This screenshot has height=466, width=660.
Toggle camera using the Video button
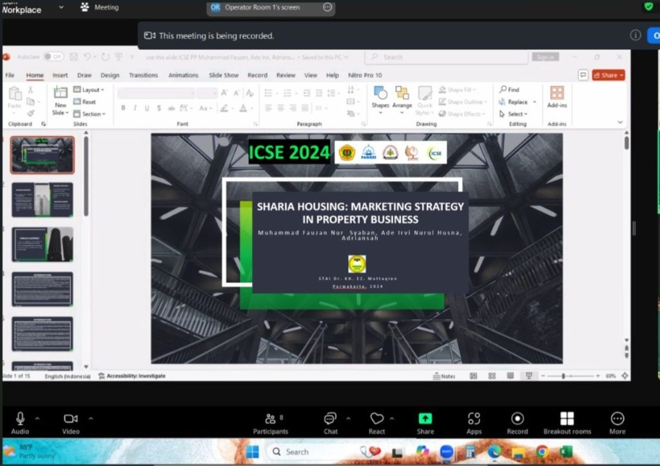coord(71,420)
